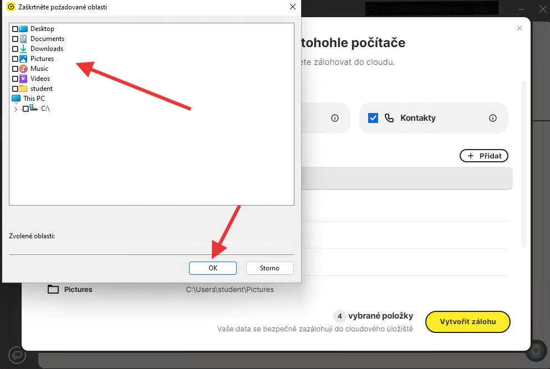
Task: Click the Zvolené oblasti field
Action: pos(151,248)
